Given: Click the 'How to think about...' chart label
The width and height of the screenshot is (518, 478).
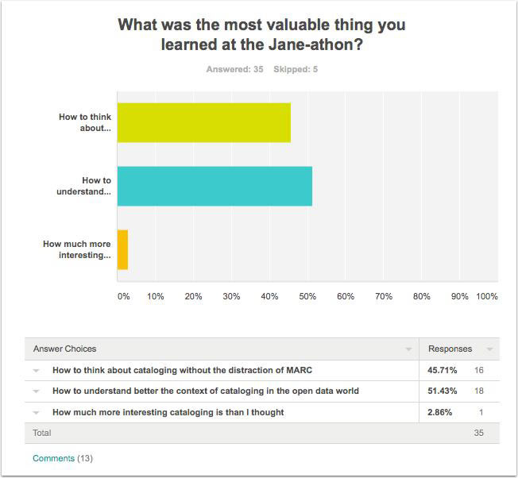Looking at the screenshot, I should point(85,122).
